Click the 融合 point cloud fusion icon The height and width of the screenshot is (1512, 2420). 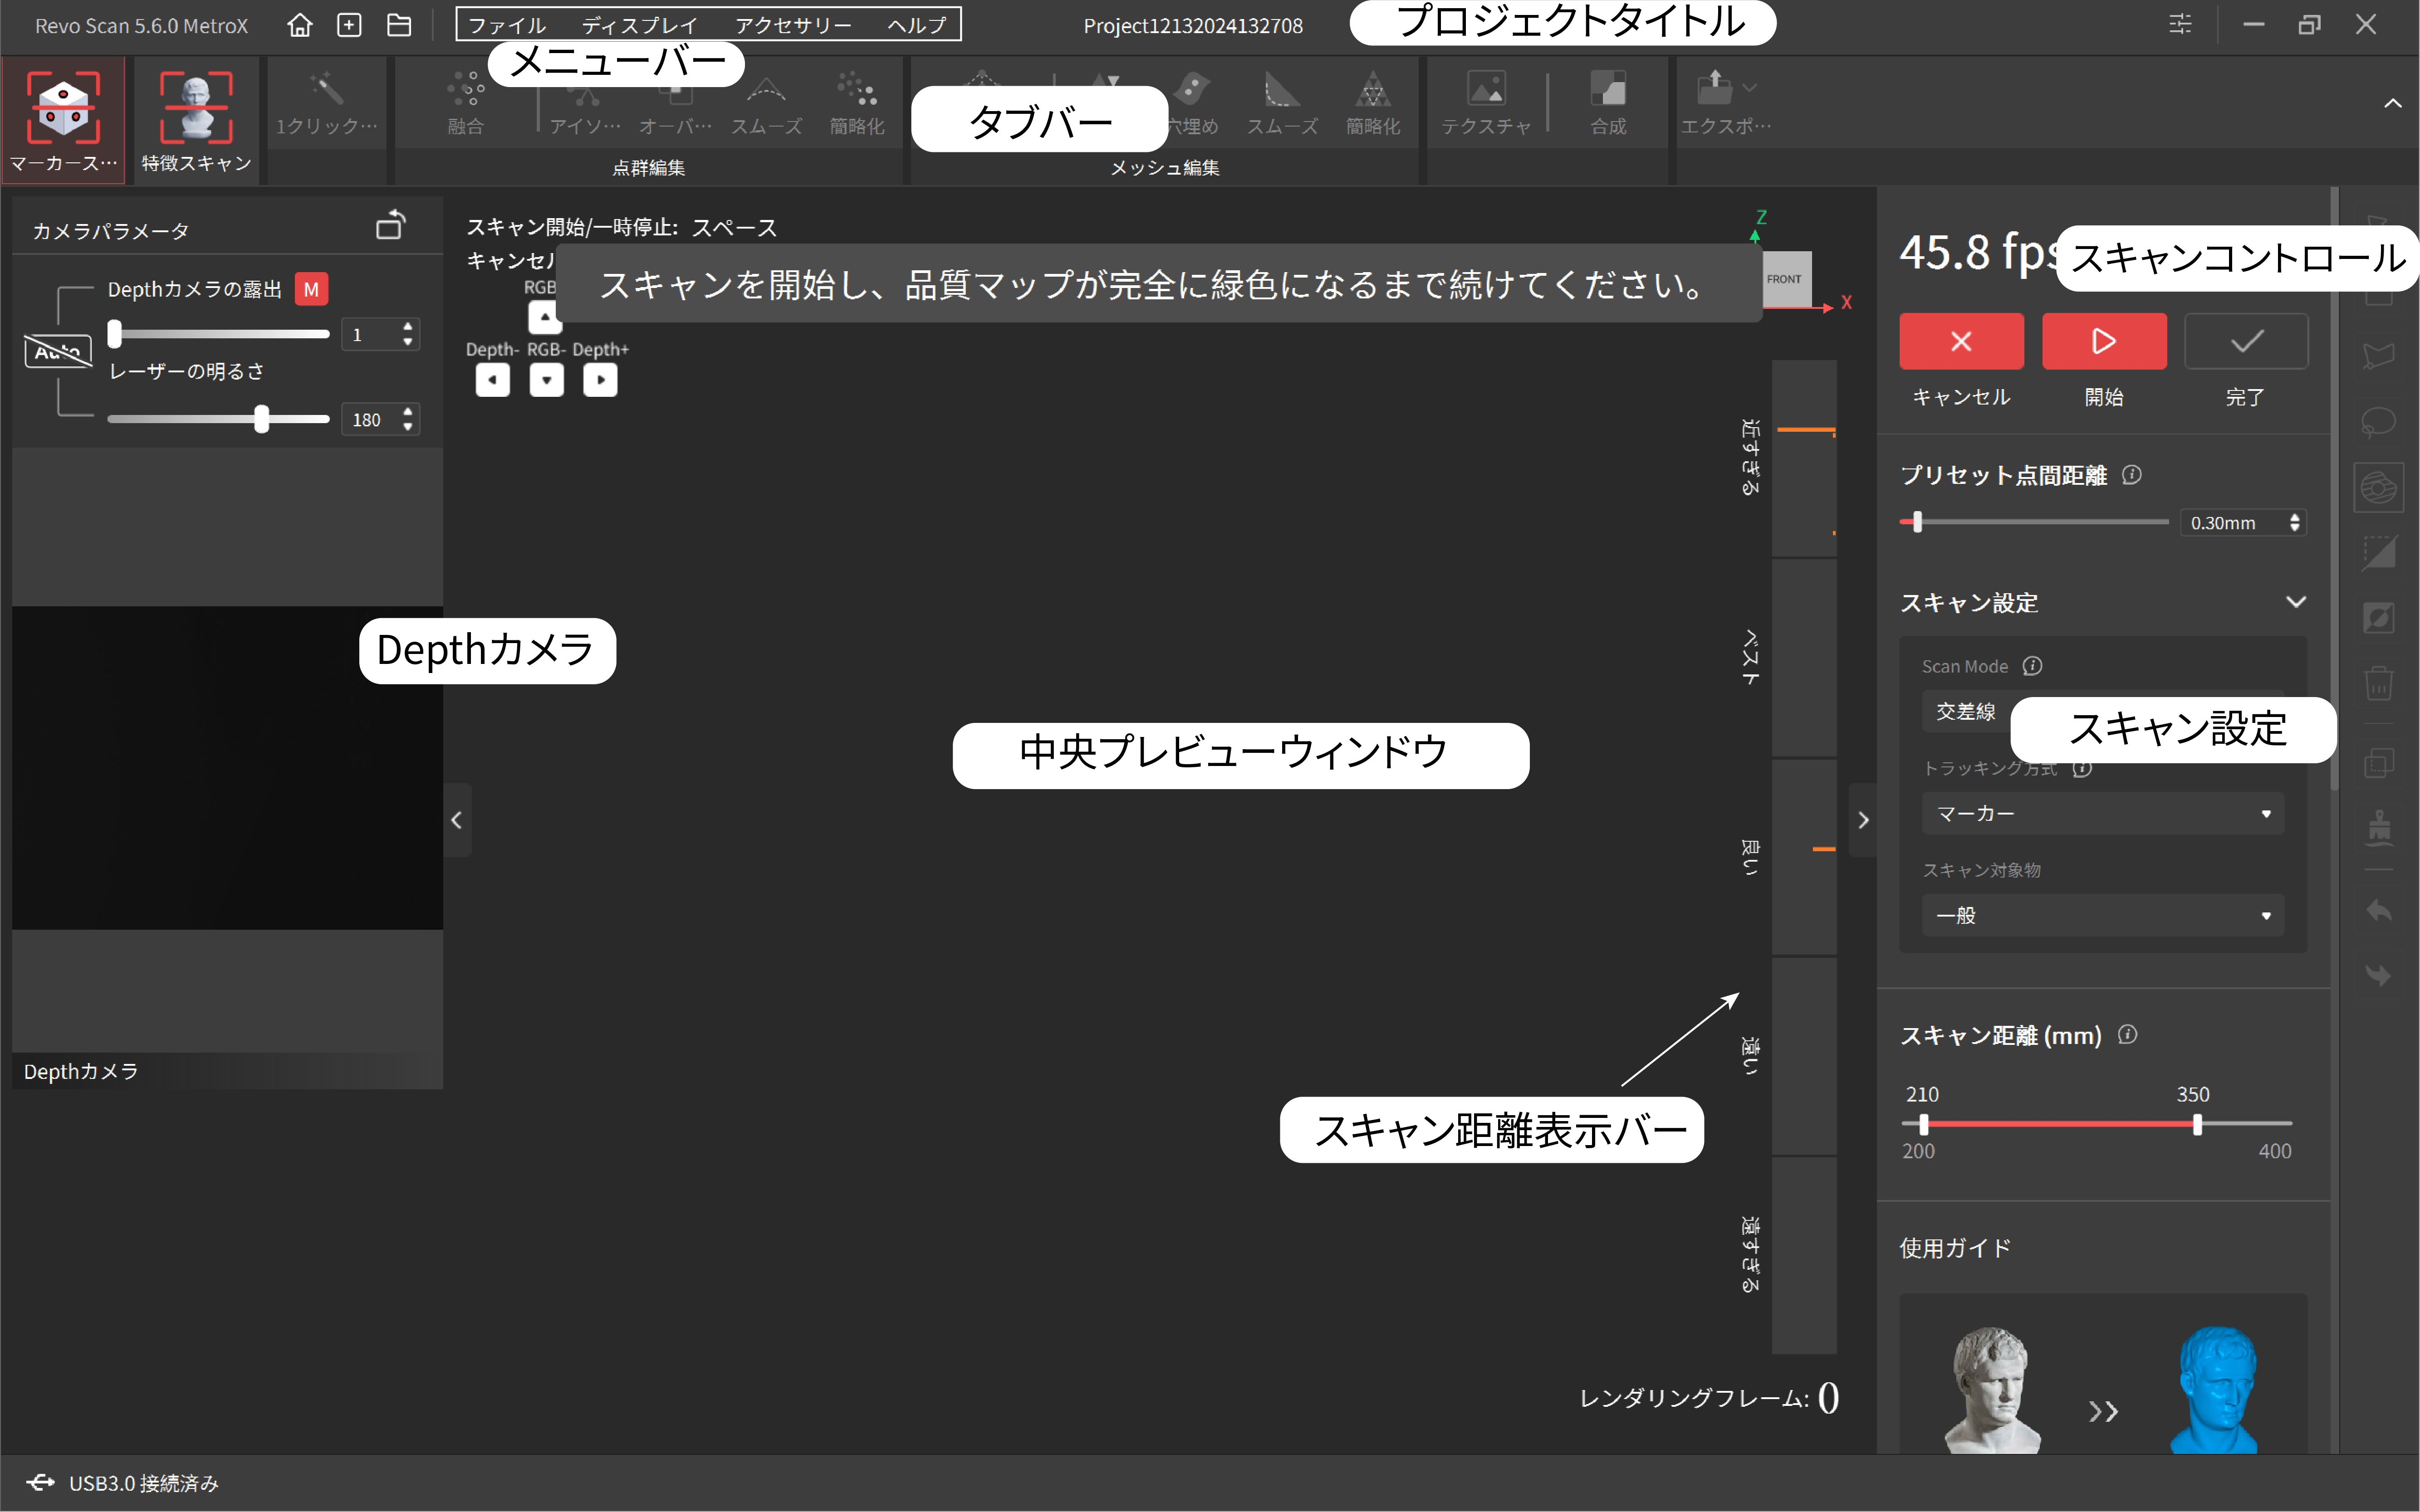pos(465,89)
